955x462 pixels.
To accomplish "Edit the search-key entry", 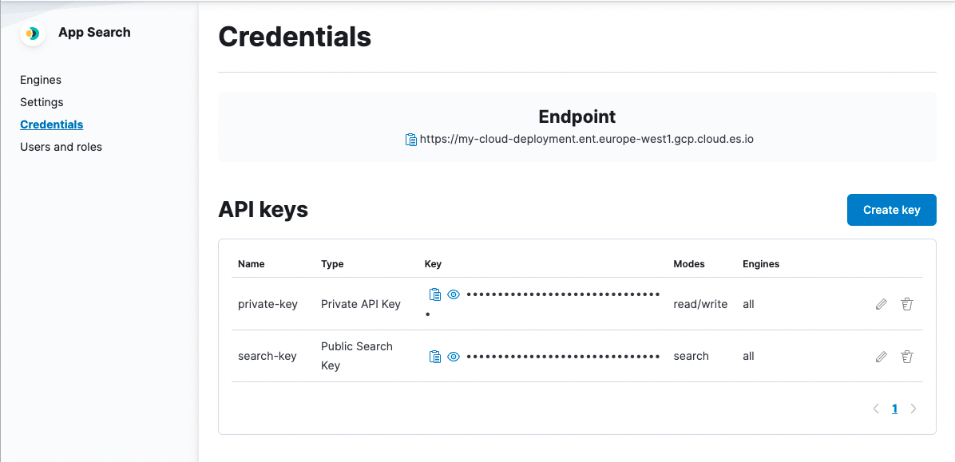I will 882,357.
